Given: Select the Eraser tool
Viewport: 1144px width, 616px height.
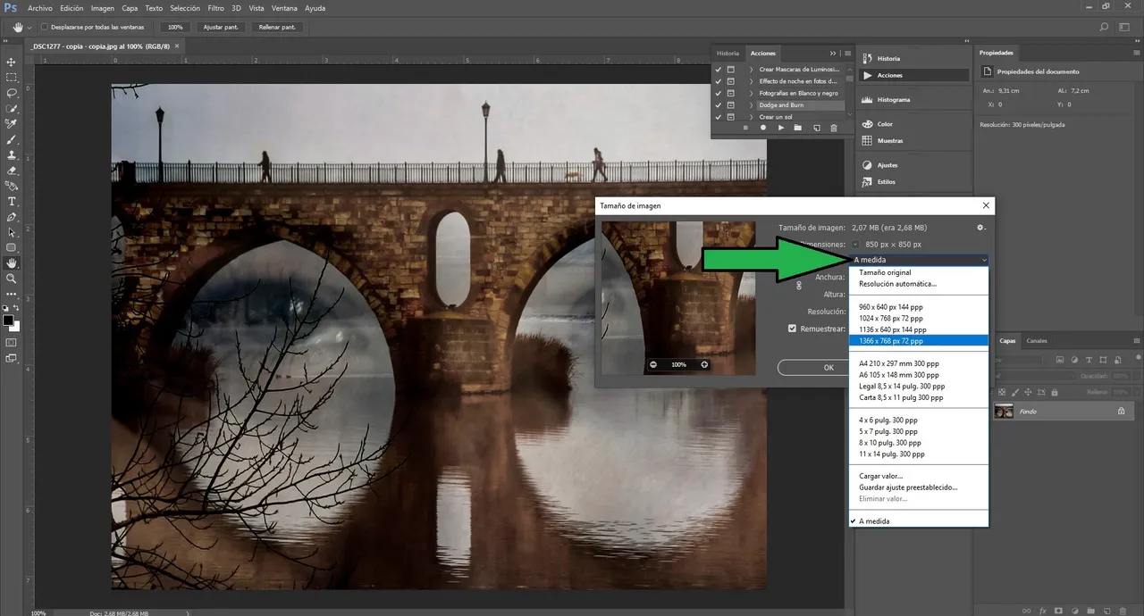Looking at the screenshot, I should pyautogui.click(x=12, y=171).
